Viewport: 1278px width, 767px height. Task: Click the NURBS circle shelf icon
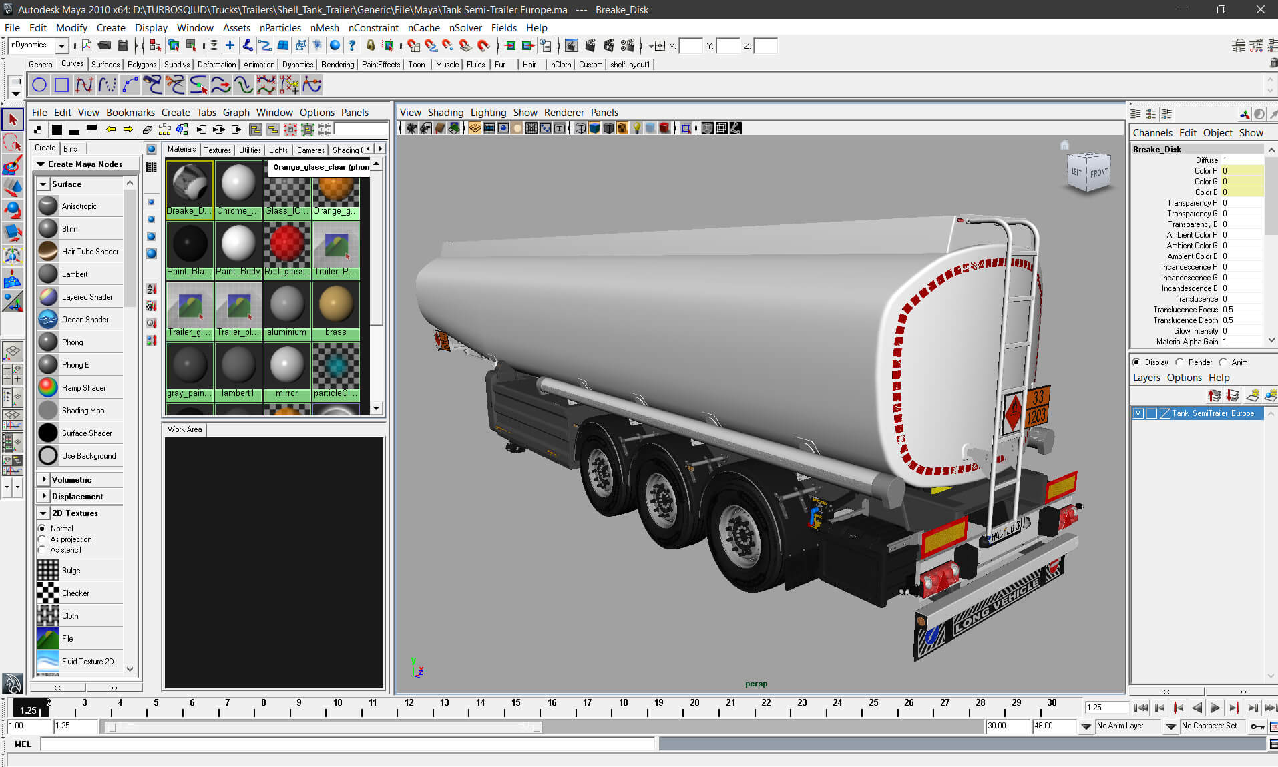pyautogui.click(x=39, y=85)
